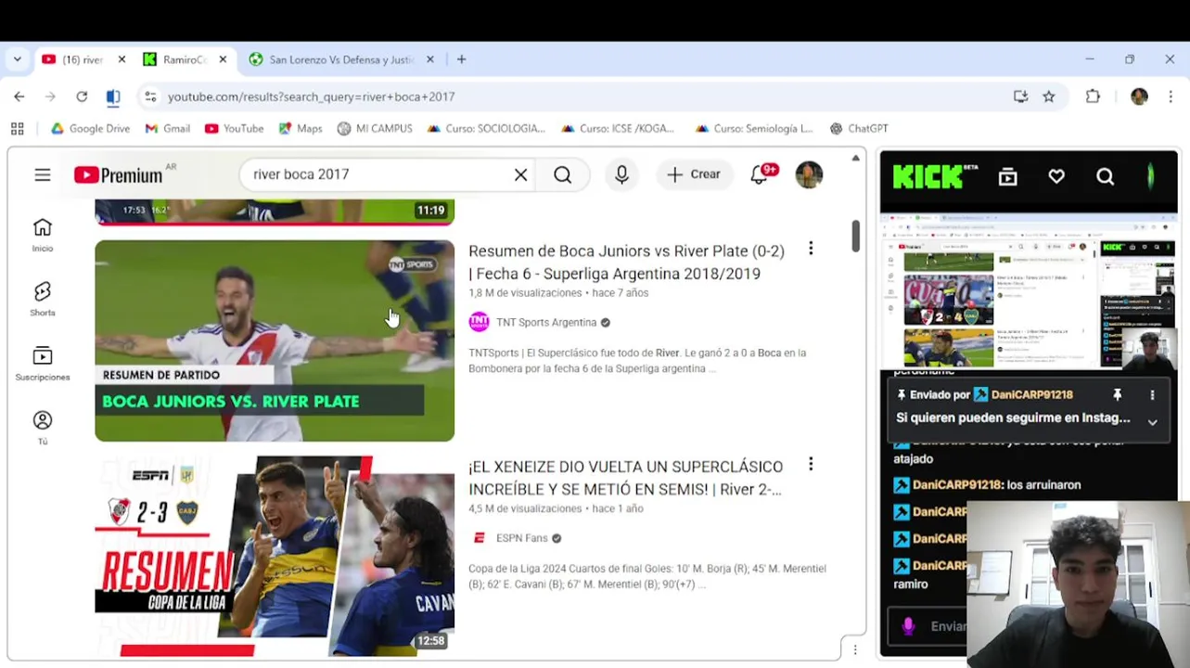Unpin the pinned chat message
1190x668 pixels.
coord(1118,395)
